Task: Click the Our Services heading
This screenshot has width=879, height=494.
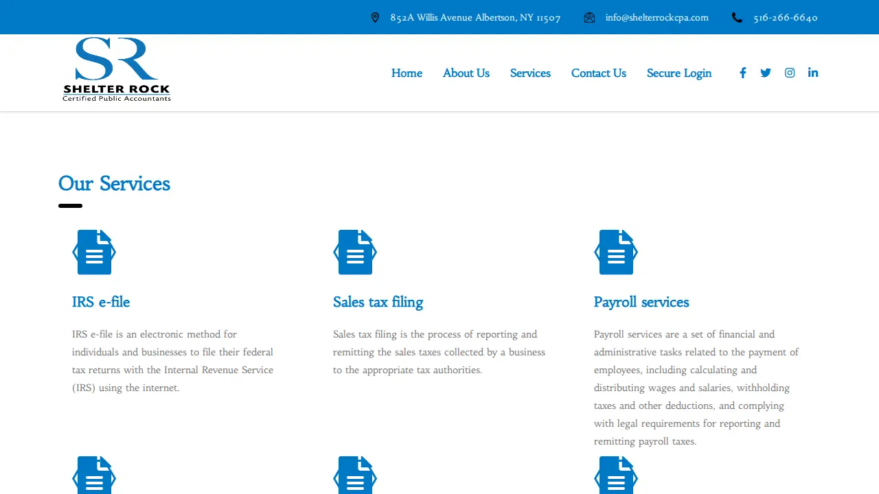Action: [x=114, y=184]
